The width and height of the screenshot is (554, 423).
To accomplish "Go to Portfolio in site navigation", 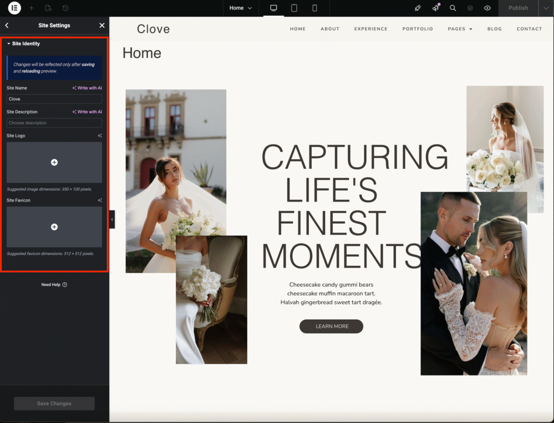I will (418, 29).
